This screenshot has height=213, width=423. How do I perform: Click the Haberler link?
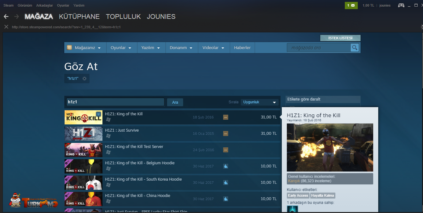point(242,48)
